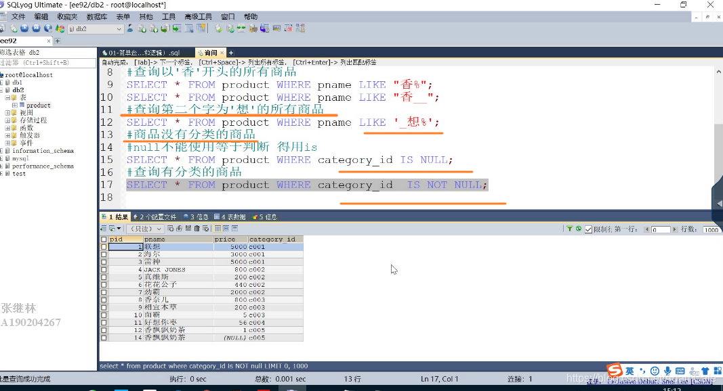Click the duplicate row icon in results
This screenshot has width=723, height=391.
click(x=179, y=229)
